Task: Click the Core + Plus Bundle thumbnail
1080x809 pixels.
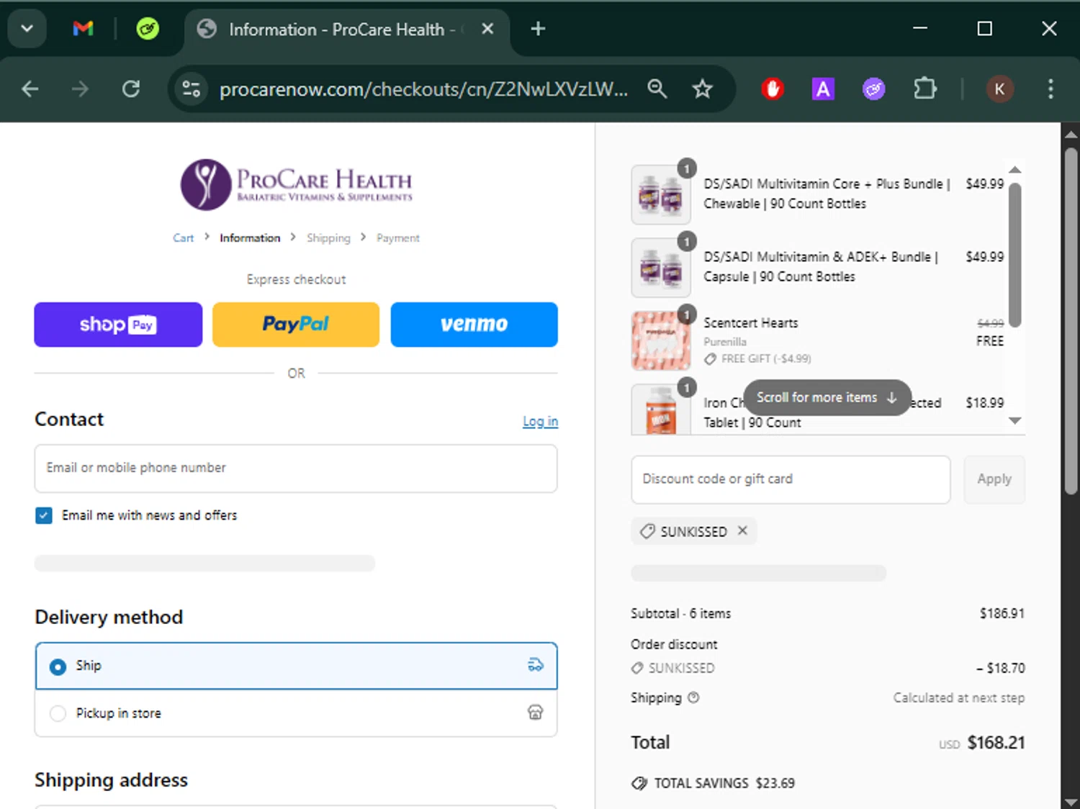Action: (x=661, y=195)
